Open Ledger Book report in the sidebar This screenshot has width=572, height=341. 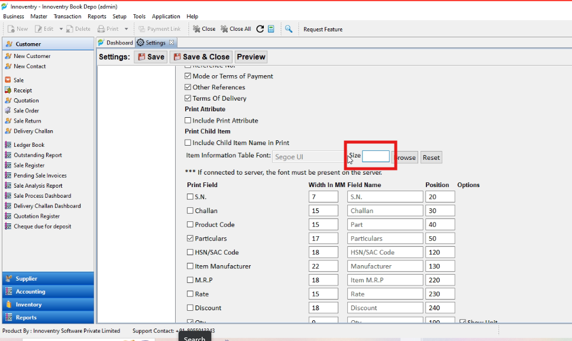(29, 145)
